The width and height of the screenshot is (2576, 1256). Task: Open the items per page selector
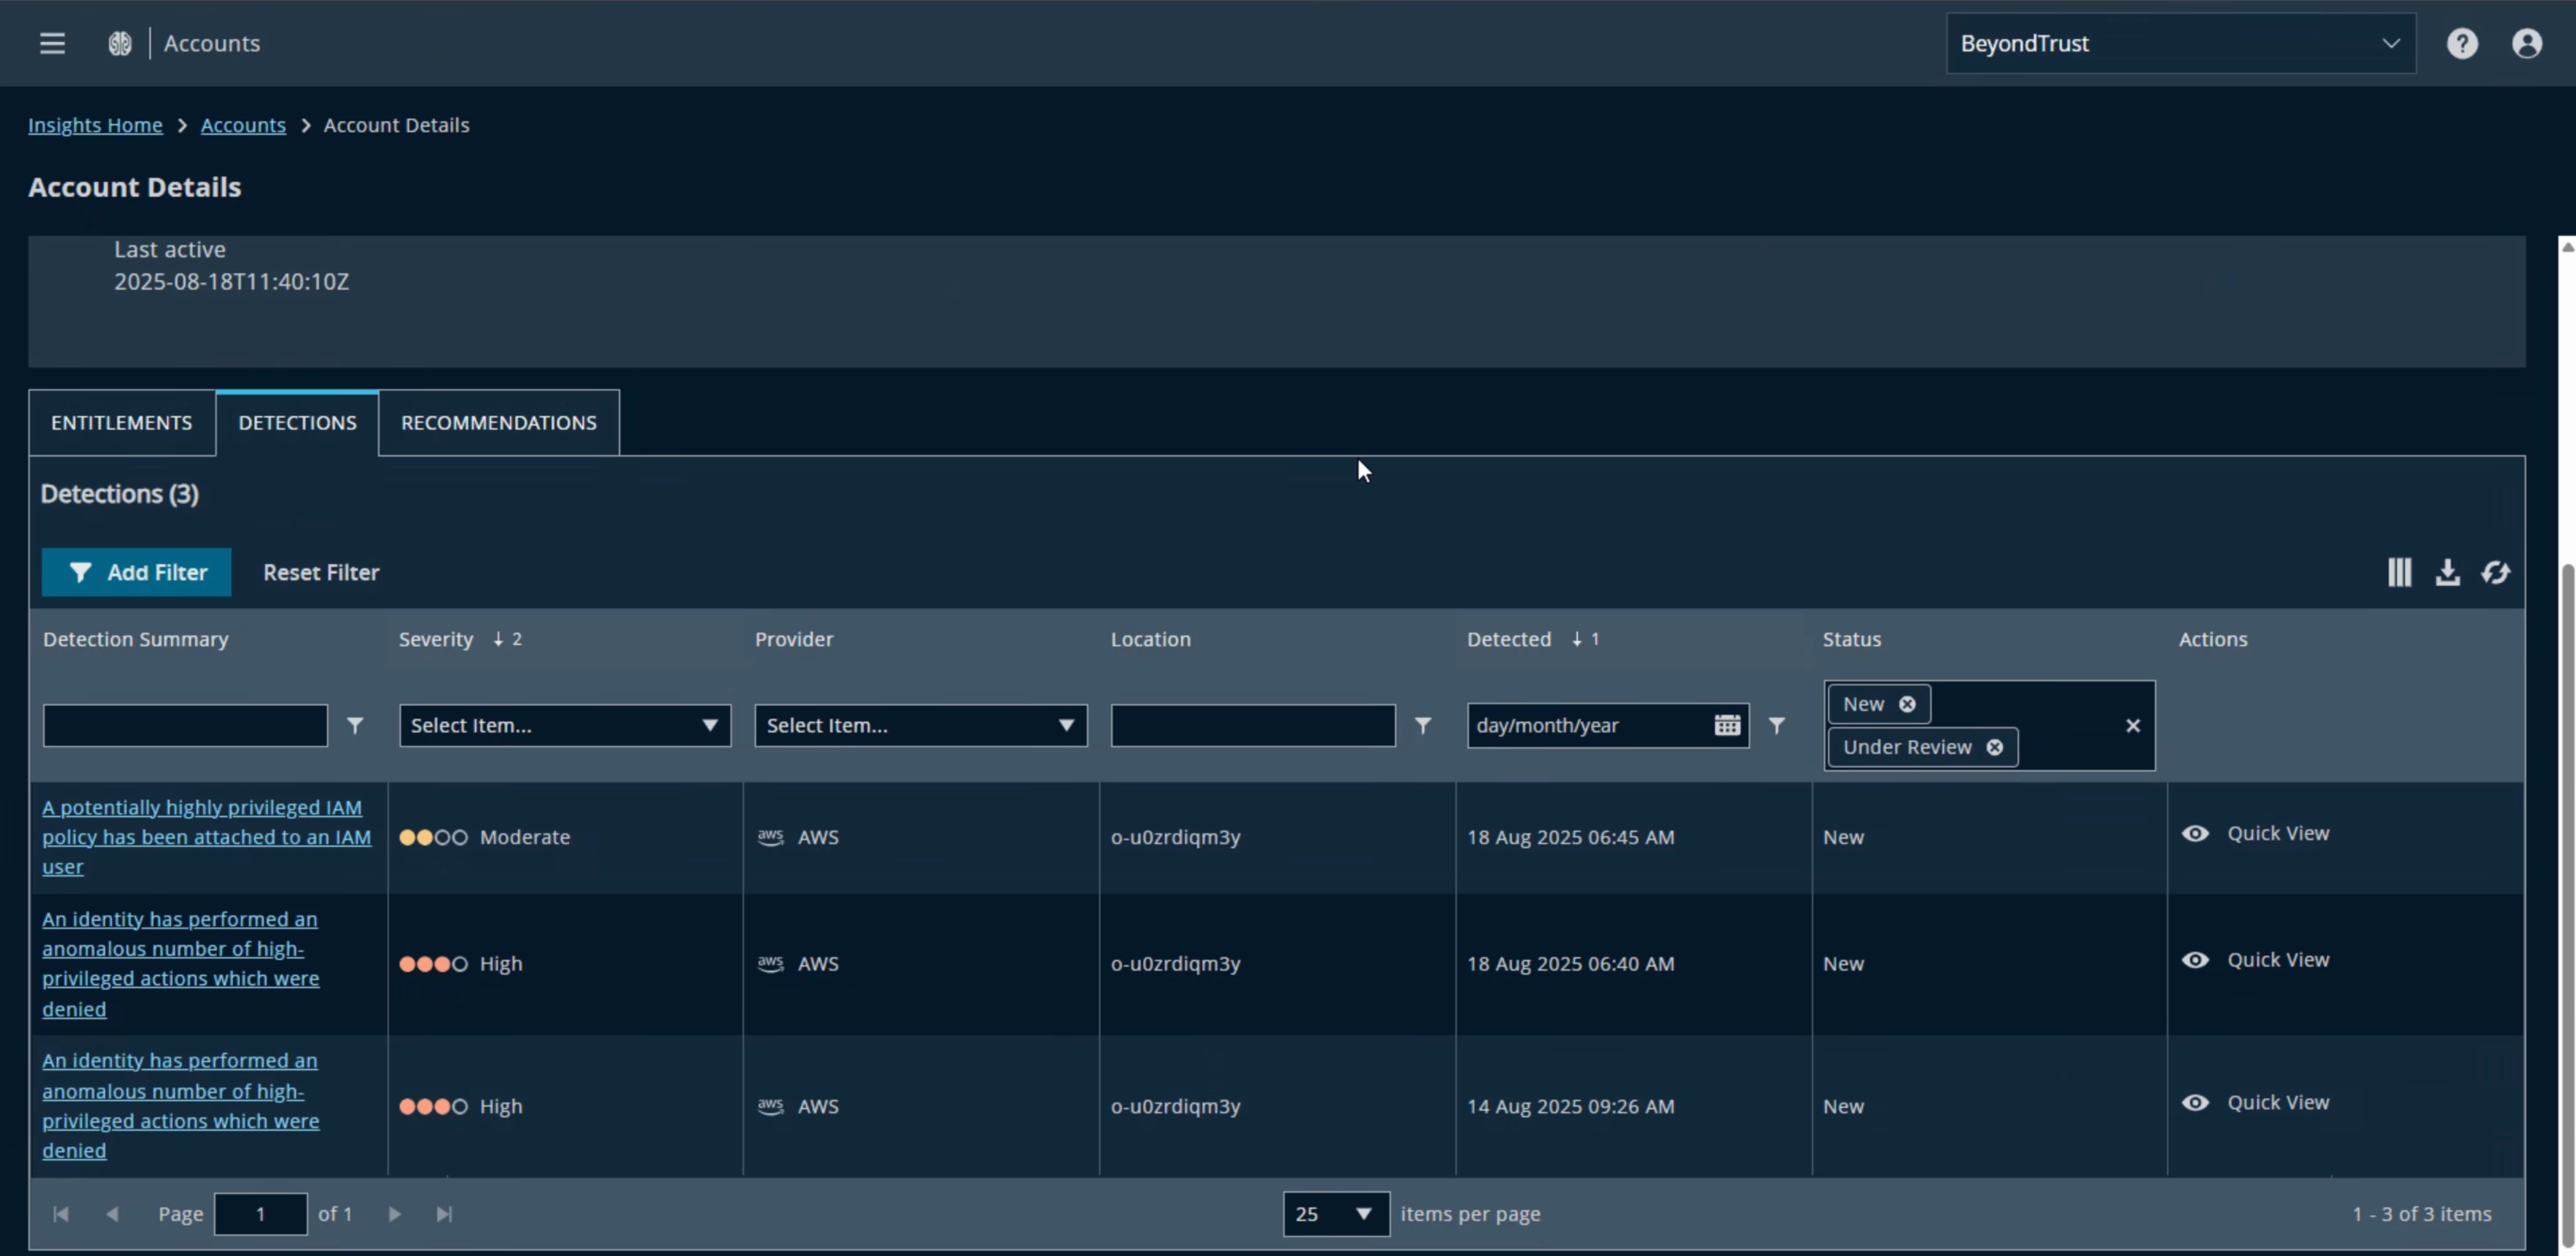click(1335, 1213)
